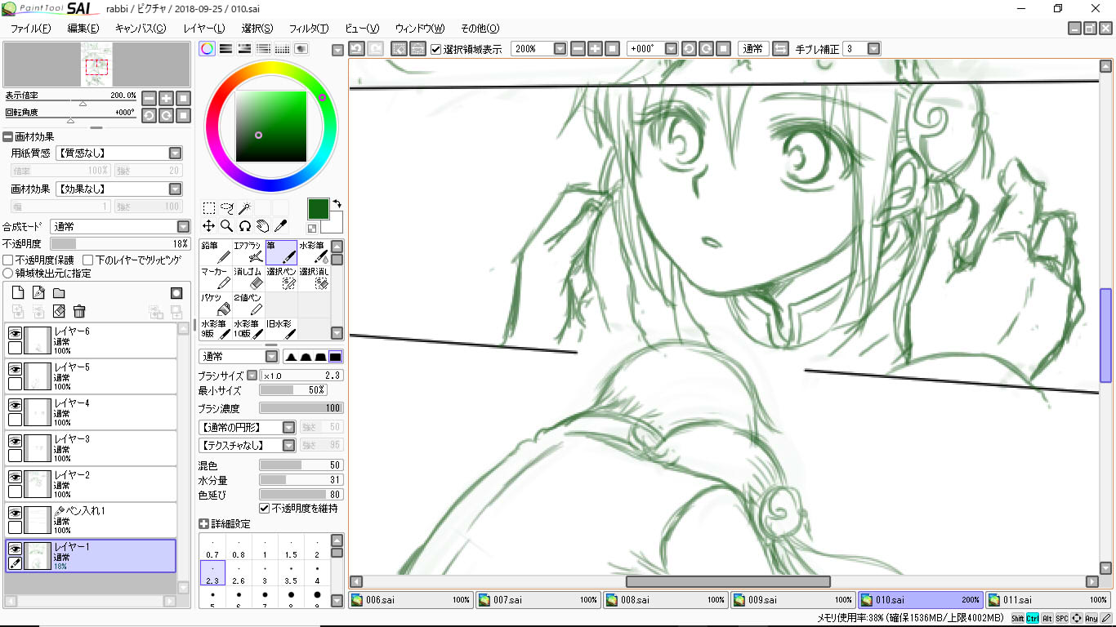This screenshot has height=627, width=1116.
Task: Create a new normal layer
Action: (18, 292)
